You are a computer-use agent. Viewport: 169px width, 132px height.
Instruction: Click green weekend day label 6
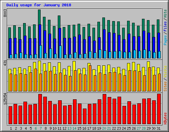(36, 128)
